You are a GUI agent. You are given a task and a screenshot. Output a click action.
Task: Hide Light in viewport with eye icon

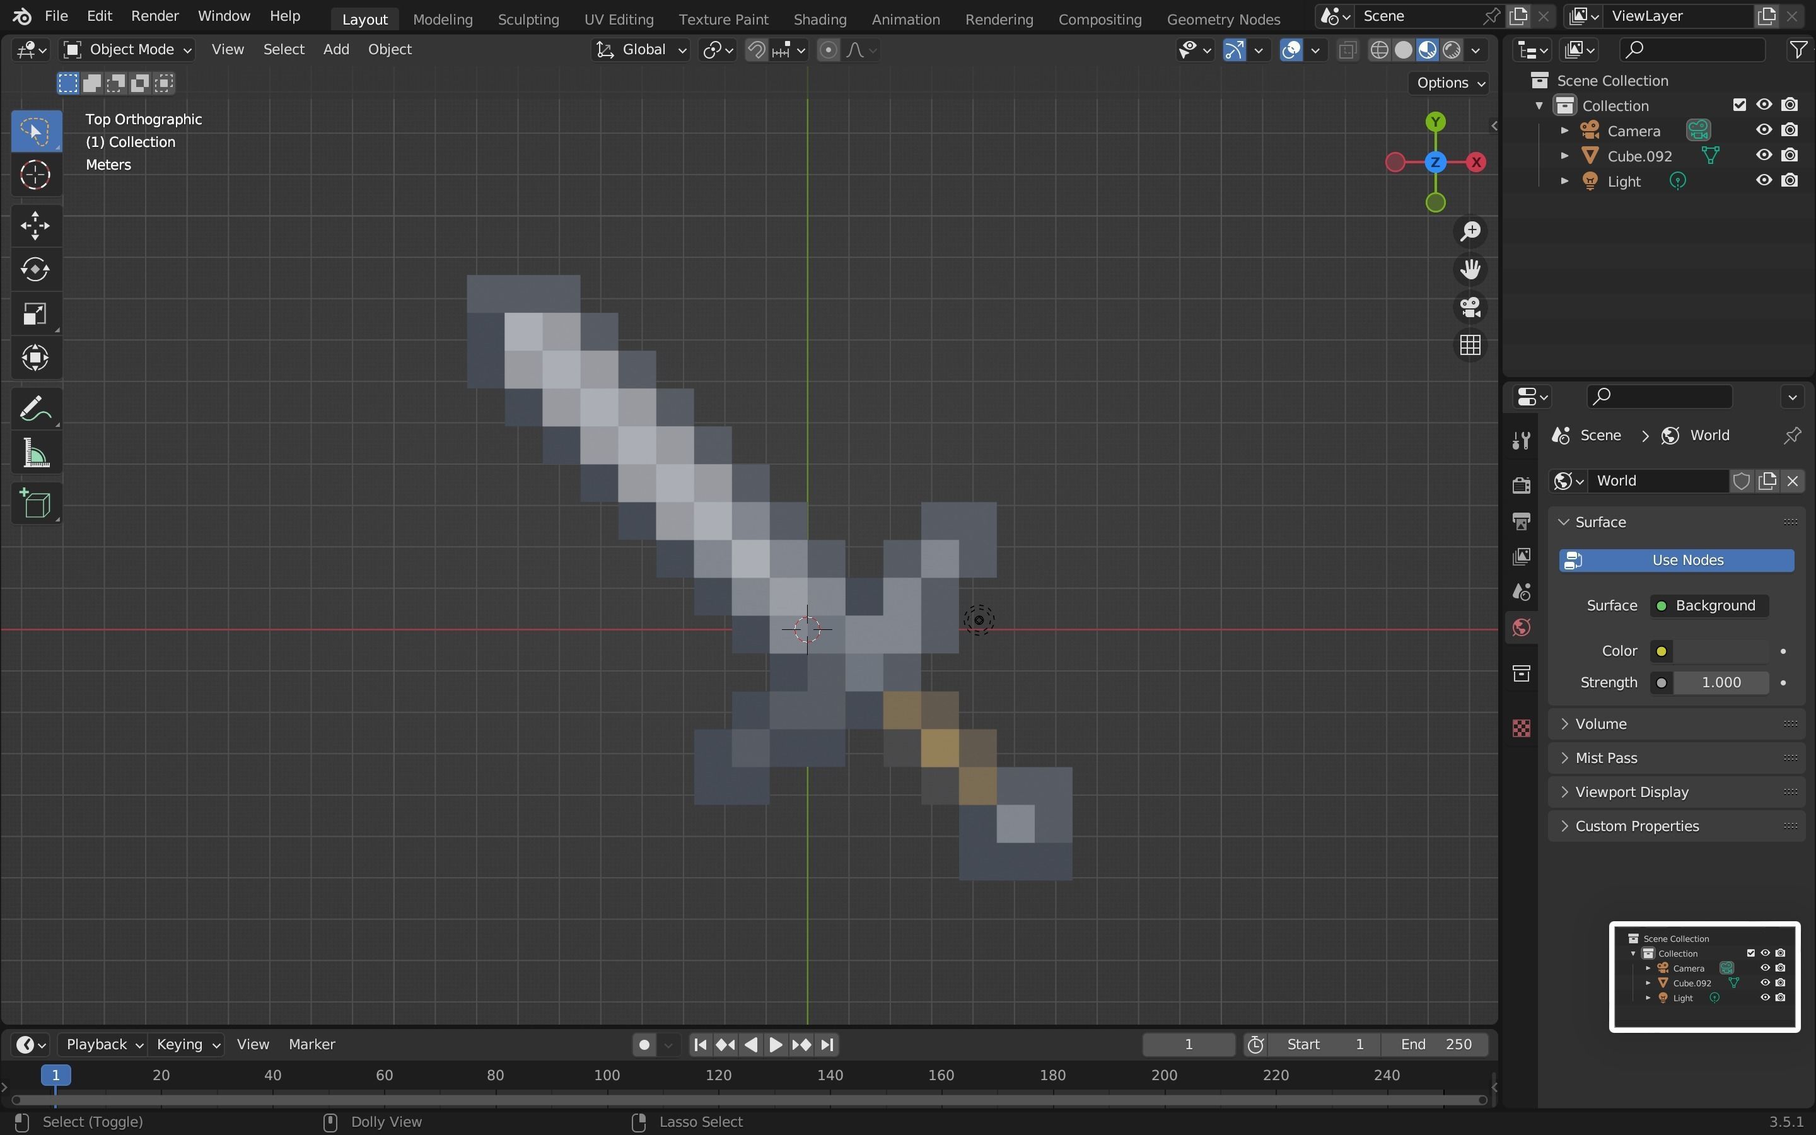1764,180
